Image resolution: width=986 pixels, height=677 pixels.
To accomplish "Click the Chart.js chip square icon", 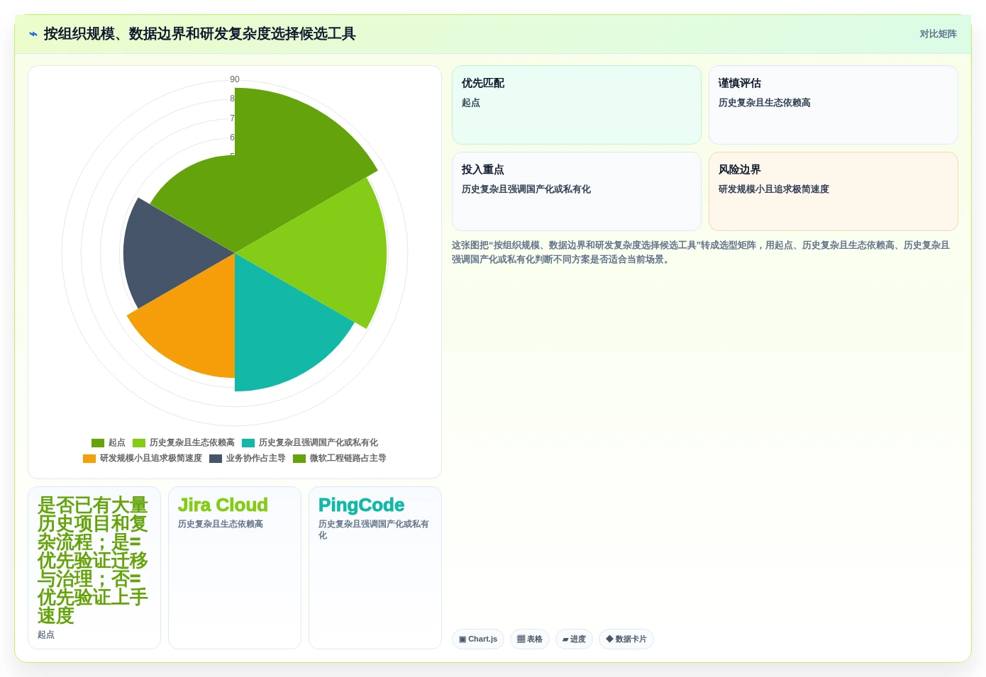I will 462,639.
